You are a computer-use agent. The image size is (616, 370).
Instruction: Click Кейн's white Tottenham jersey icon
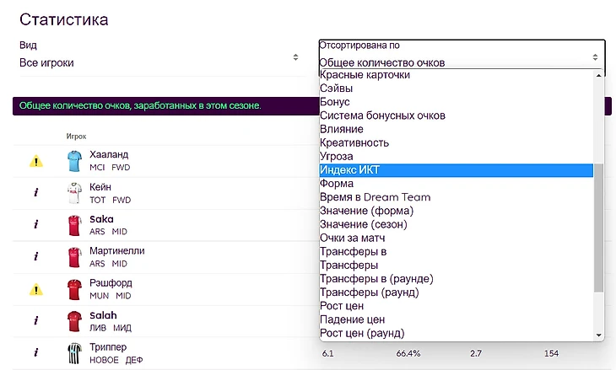coord(73,193)
